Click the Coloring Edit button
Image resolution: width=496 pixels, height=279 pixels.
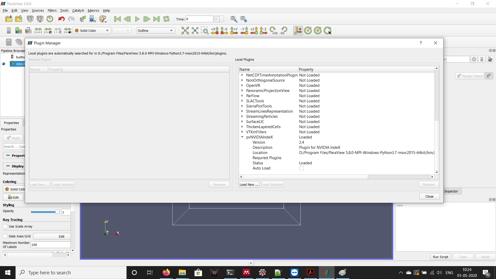(x=13, y=197)
